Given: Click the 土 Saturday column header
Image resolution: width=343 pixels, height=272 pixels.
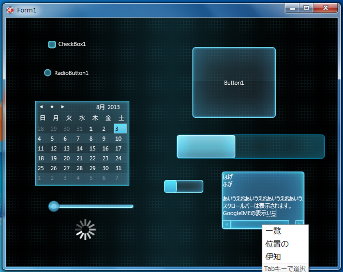Looking at the screenshot, I should (121, 118).
